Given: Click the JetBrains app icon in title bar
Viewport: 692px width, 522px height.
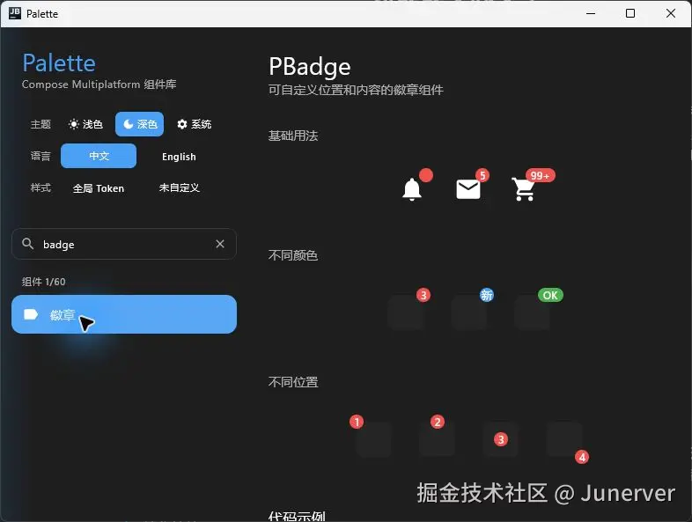Looking at the screenshot, I should (15, 13).
